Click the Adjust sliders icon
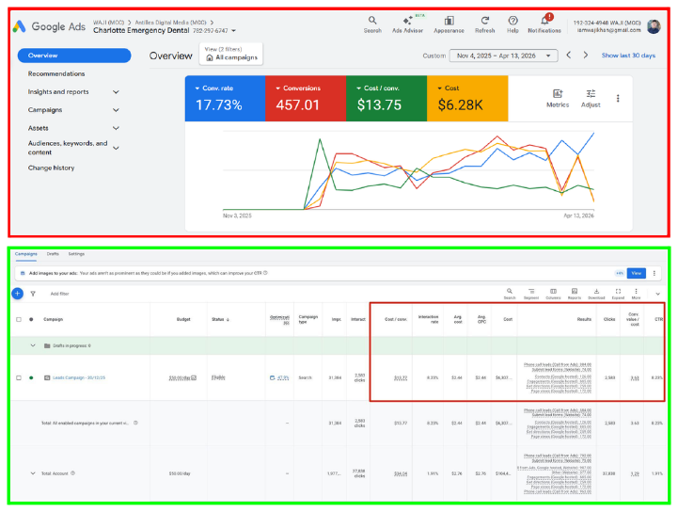The height and width of the screenshot is (512, 678). [x=591, y=93]
